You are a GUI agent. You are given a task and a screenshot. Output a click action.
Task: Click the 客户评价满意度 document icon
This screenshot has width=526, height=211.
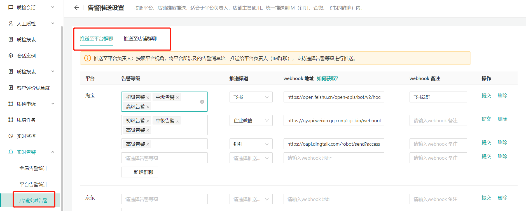point(11,88)
